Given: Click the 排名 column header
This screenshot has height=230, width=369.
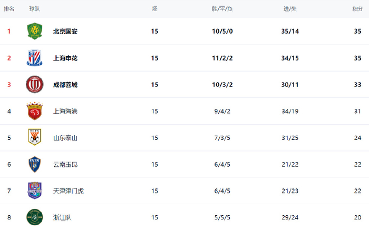Looking at the screenshot, I should 9,8.
